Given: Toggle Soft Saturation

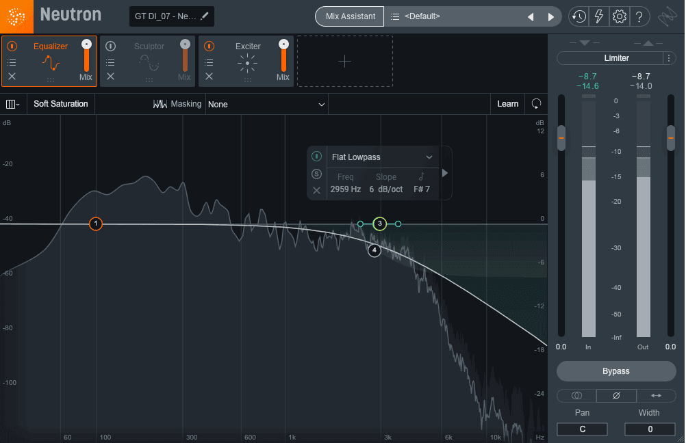Looking at the screenshot, I should pyautogui.click(x=61, y=104).
